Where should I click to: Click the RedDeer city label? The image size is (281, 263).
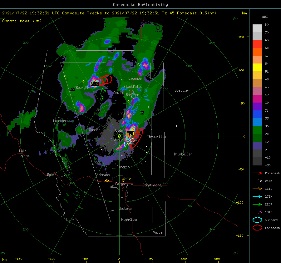132,95
